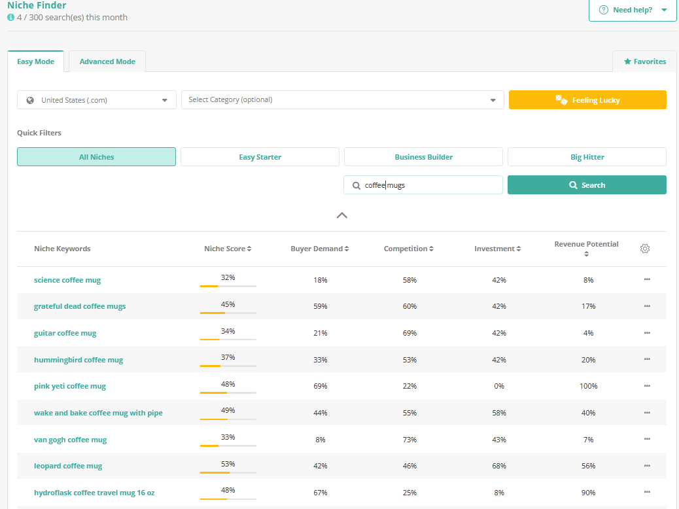Sort by Niche Score column arrows
The width and height of the screenshot is (679, 509).
tap(249, 249)
